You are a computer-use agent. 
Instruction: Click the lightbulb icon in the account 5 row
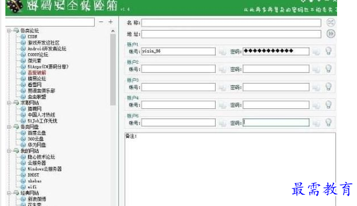click(329, 122)
